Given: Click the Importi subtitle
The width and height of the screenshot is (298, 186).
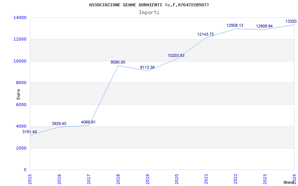Looking at the screenshot, I should [x=149, y=13].
